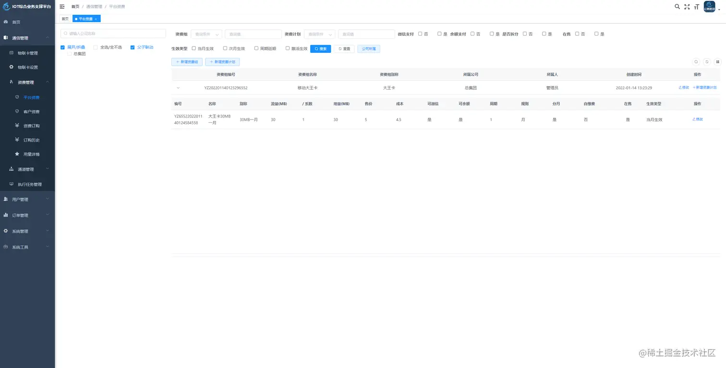726x368 pixels.
Task: Open 物联卡设置 gear item in sidebar
Action: pyautogui.click(x=27, y=67)
